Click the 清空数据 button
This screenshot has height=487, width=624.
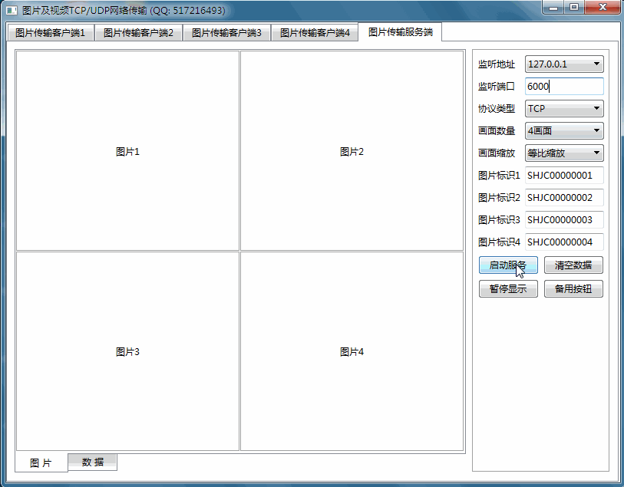pyautogui.click(x=573, y=265)
